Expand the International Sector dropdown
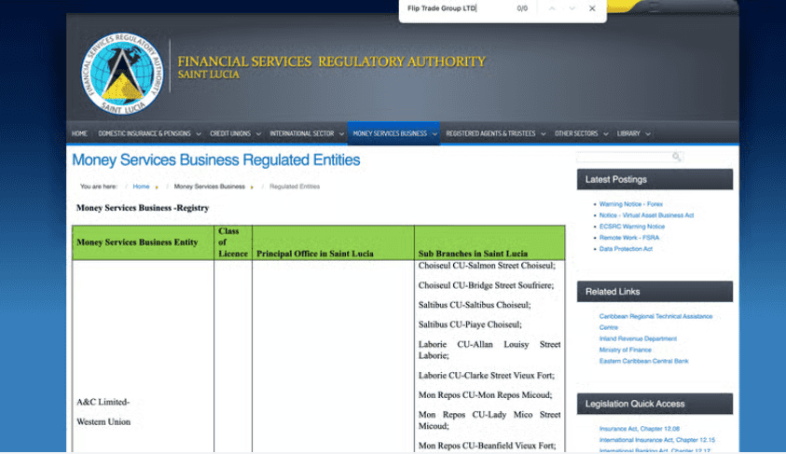Screen dimensions: 786x454 306,133
